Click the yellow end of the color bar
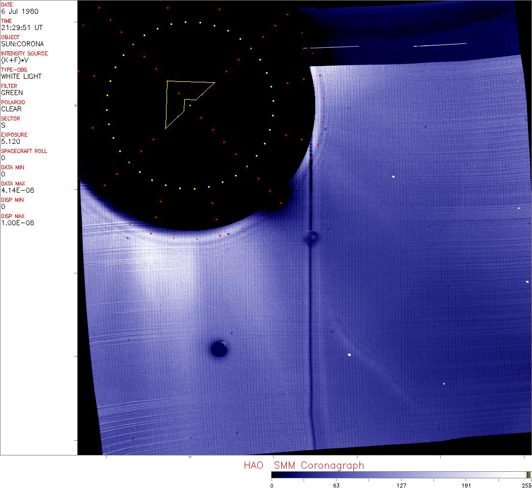This screenshot has height=488, width=532. click(528, 474)
